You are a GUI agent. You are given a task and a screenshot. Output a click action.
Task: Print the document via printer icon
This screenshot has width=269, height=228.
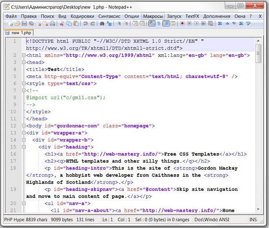[52, 23]
